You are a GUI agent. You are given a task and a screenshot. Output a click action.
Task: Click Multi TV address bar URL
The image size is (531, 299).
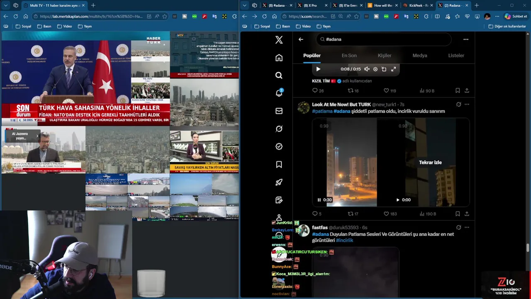(91, 16)
